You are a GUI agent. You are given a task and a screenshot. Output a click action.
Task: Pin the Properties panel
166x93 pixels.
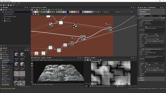(x=161, y=7)
